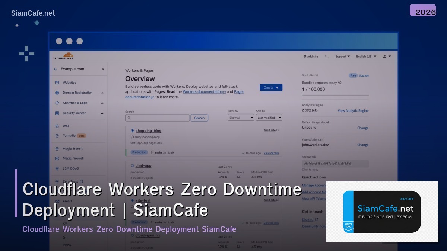The image size is (447, 251).
Task: Open the Support menu
Action: tap(342, 56)
